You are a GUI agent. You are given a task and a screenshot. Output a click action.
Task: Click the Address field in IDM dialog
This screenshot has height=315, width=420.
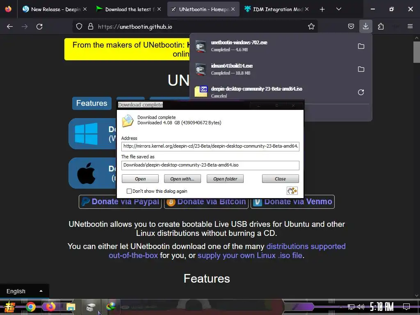[x=210, y=146]
